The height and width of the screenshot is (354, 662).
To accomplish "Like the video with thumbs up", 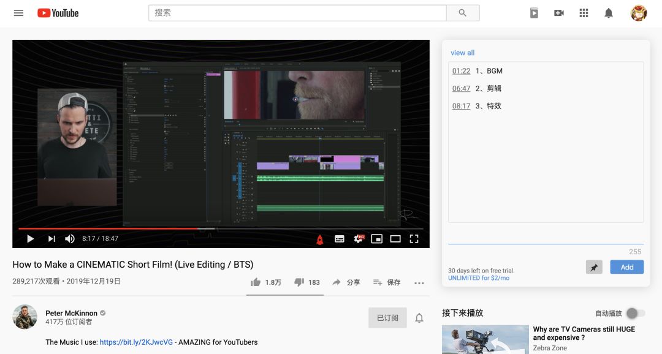I will (256, 282).
